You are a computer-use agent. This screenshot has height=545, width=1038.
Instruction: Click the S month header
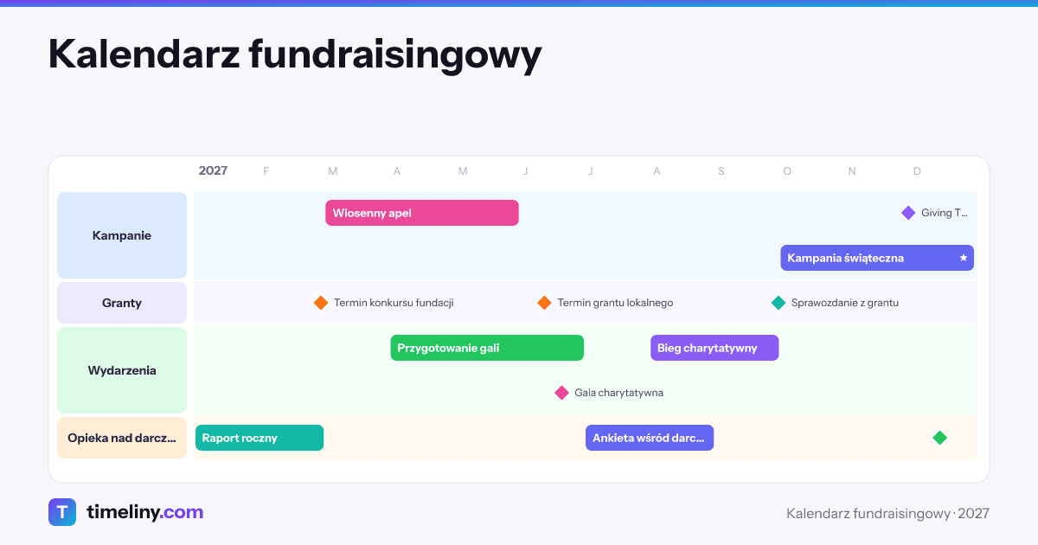coord(721,171)
